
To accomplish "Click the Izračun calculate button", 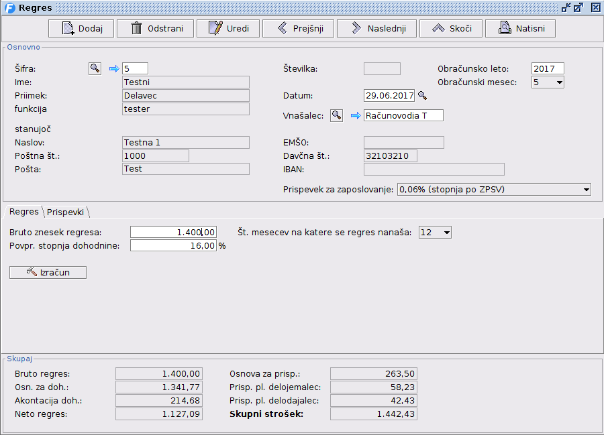I will (48, 272).
